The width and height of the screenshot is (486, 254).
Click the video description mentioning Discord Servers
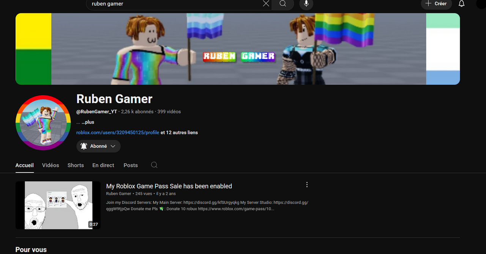tap(207, 205)
